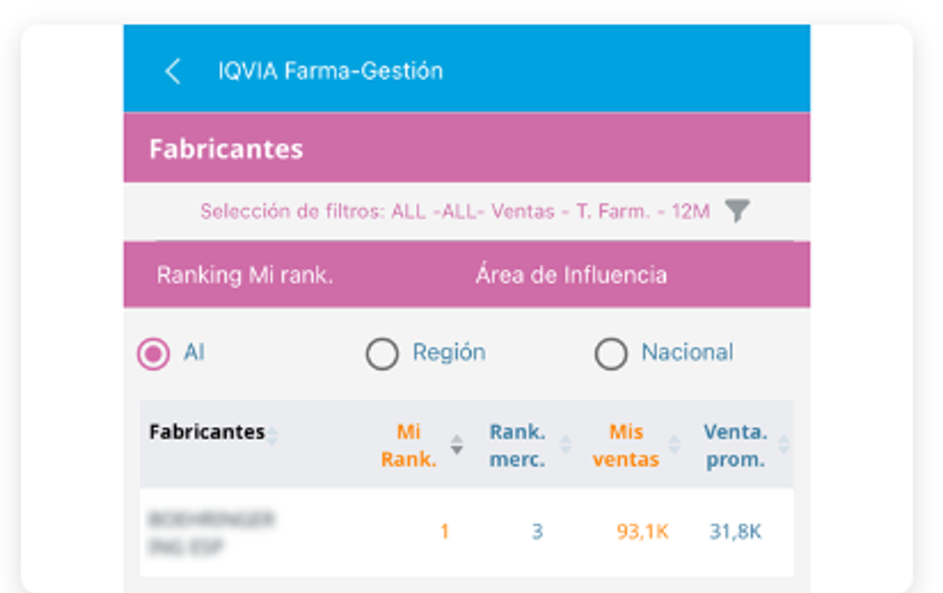Sort using Mis ventas arrows

[674, 445]
